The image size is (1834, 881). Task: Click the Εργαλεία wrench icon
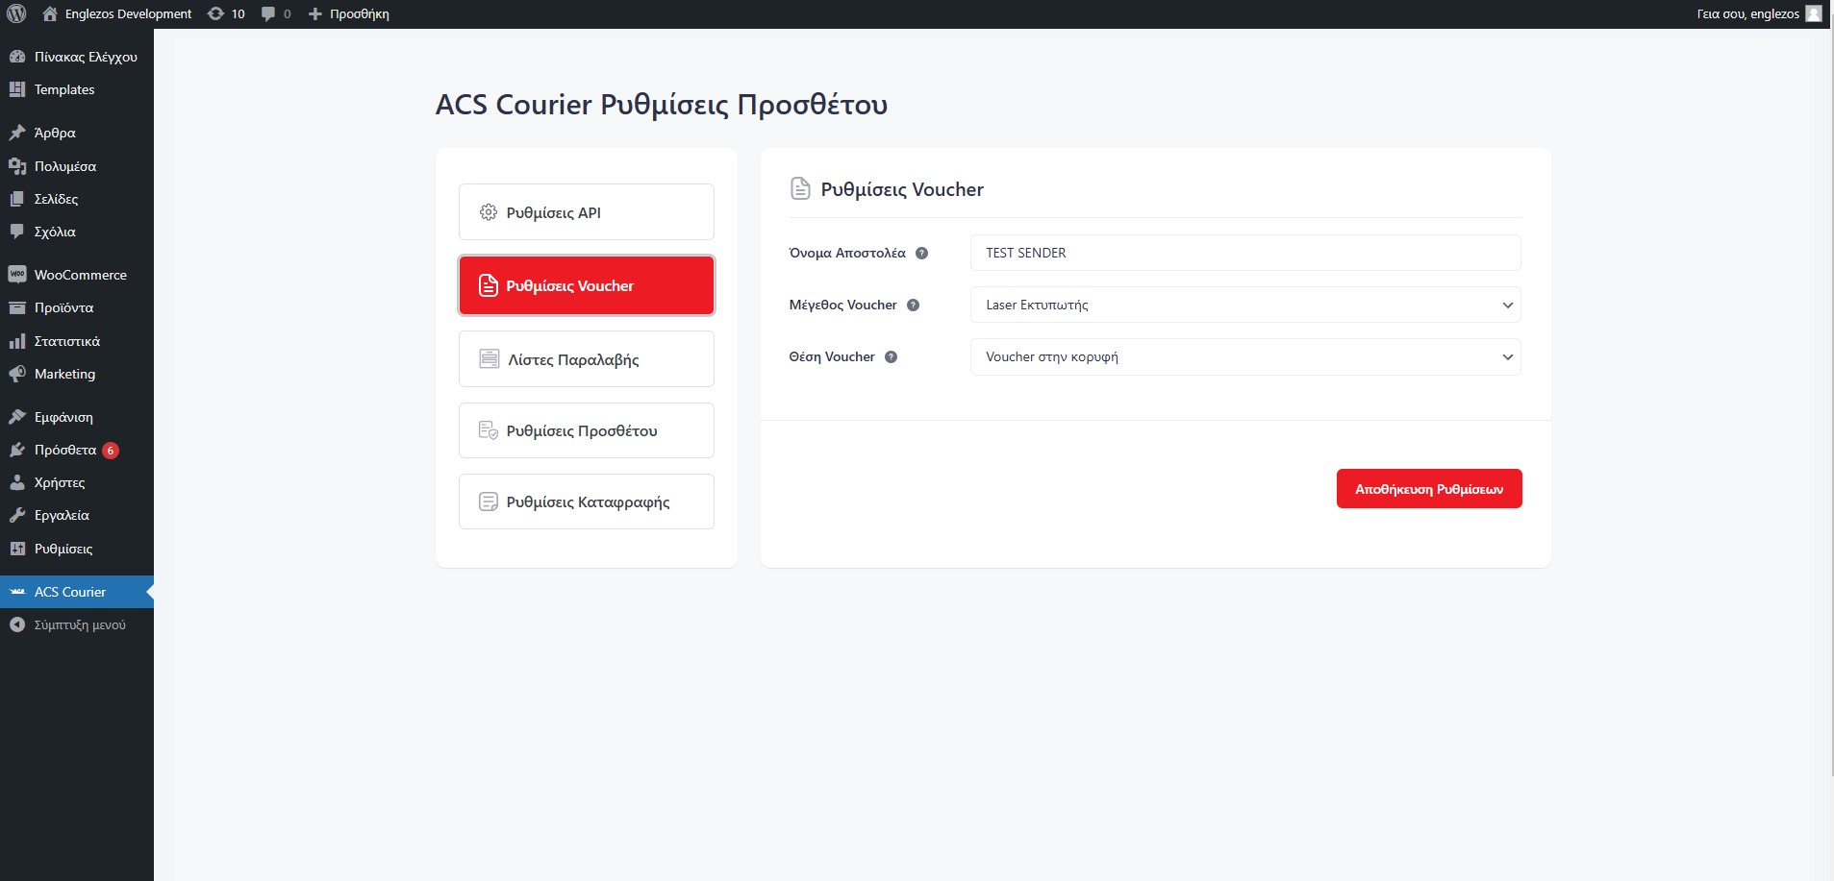[x=17, y=515]
